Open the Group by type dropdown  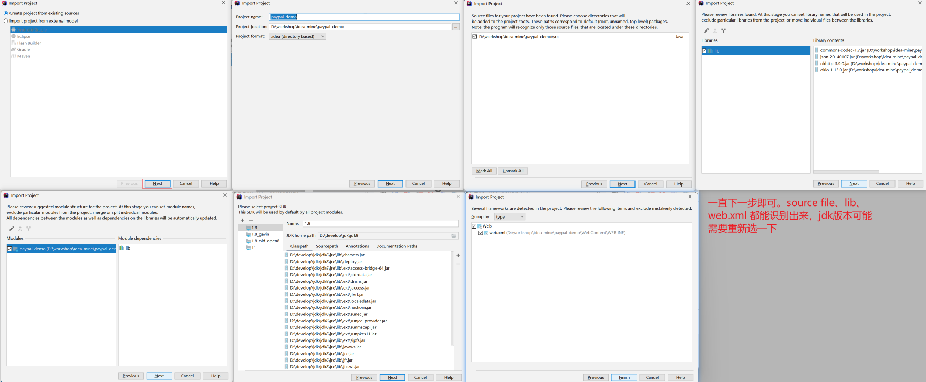coord(509,216)
